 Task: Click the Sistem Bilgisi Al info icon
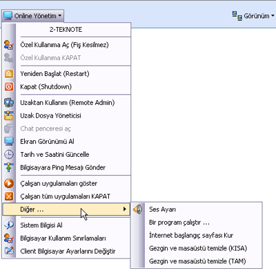[9, 225]
